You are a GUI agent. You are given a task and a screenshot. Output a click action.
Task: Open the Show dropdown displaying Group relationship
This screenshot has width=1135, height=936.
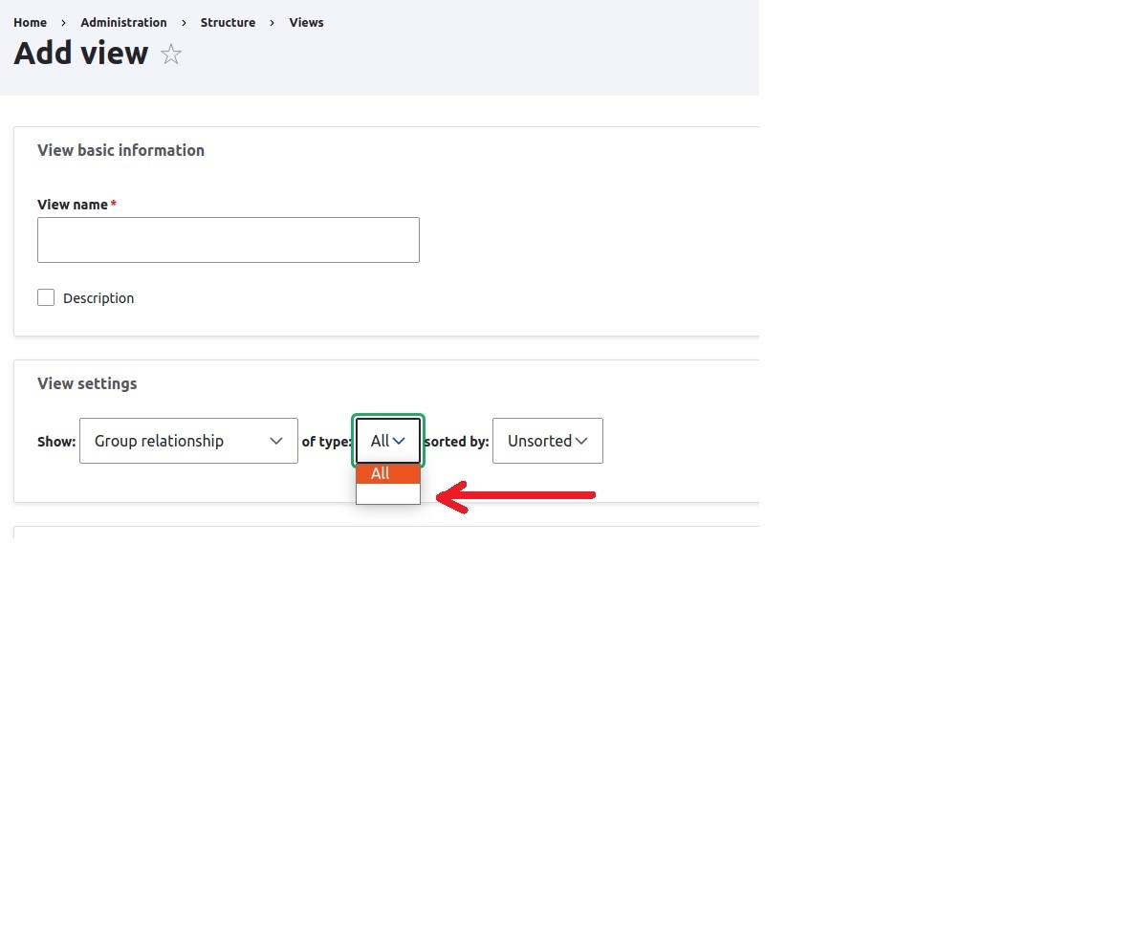(x=188, y=441)
